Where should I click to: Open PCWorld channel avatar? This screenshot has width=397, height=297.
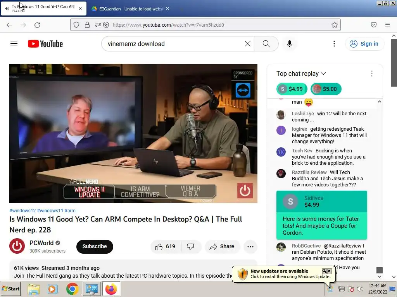17,246
